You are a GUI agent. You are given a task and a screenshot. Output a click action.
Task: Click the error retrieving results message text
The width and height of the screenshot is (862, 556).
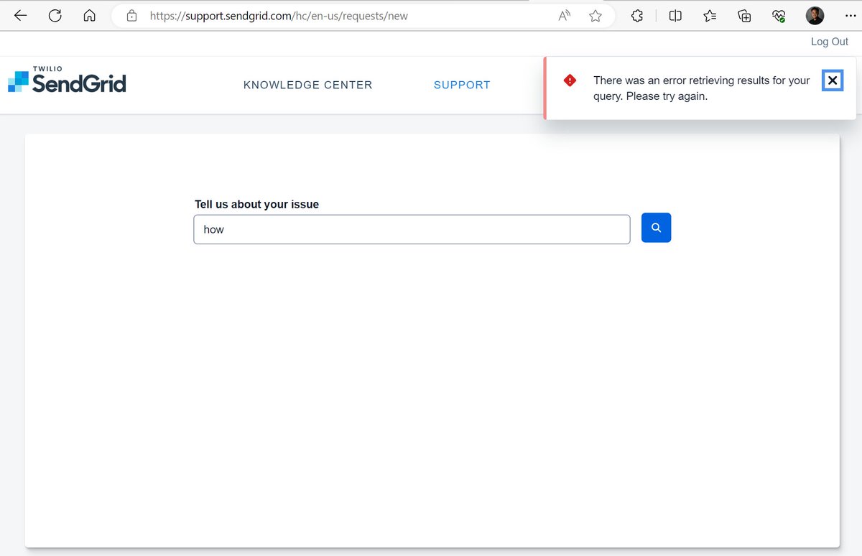(x=702, y=88)
